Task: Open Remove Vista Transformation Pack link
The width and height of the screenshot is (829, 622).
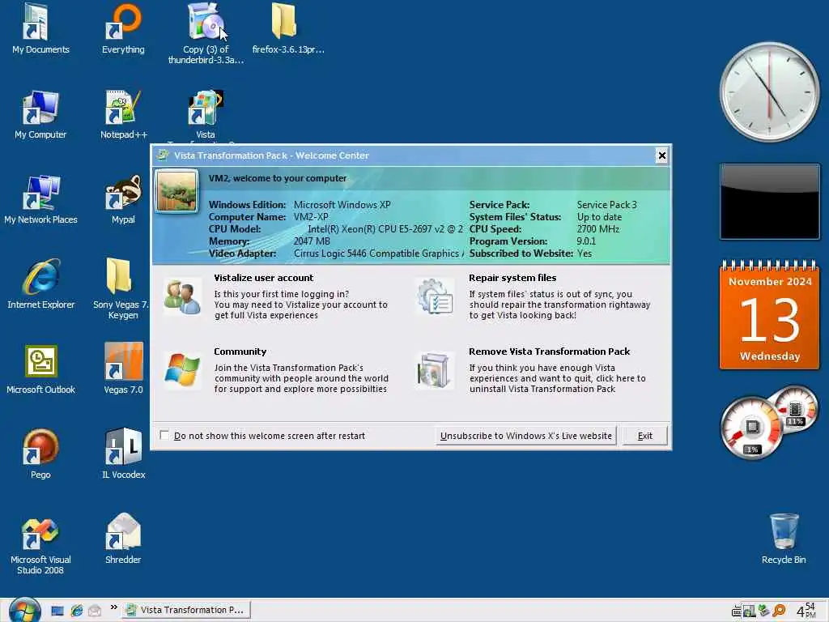Action: pyautogui.click(x=550, y=351)
